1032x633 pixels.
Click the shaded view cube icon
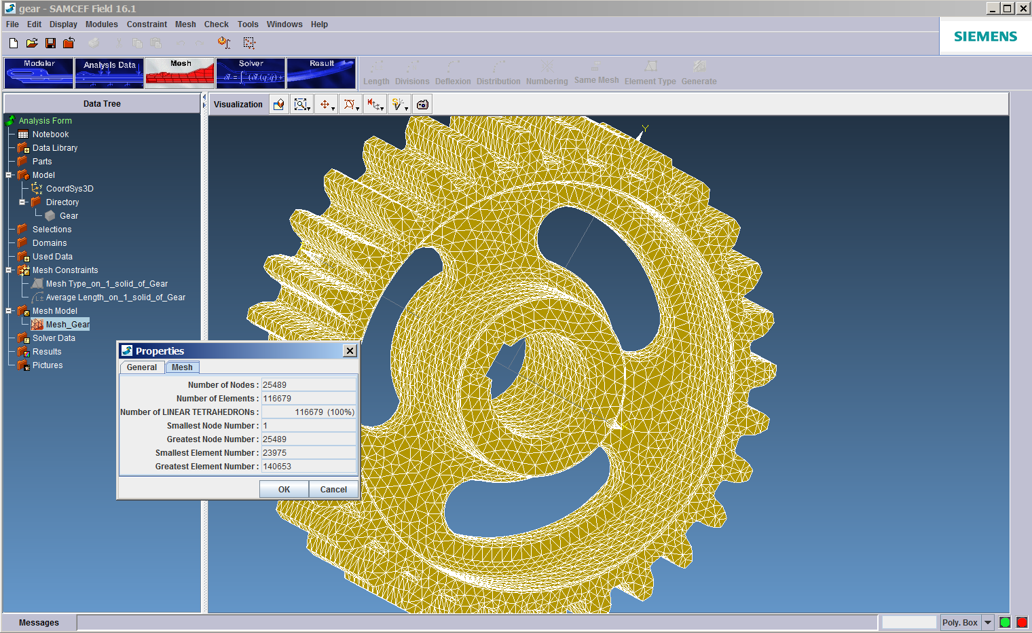coord(279,105)
